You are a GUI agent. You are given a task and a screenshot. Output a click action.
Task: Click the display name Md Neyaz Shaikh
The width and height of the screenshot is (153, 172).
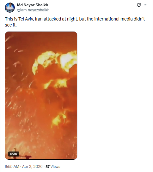[33, 5]
